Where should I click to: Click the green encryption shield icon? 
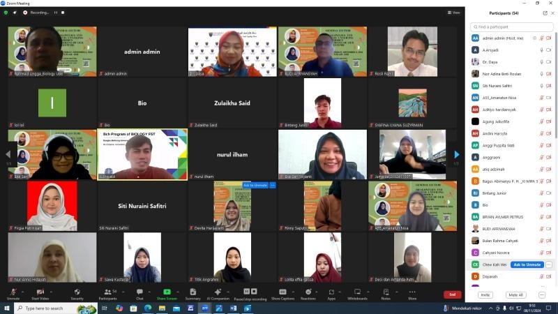[x=6, y=13]
